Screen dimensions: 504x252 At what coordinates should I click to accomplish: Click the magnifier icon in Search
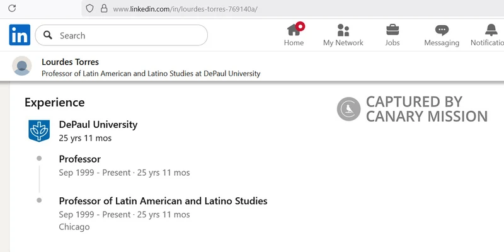click(48, 35)
